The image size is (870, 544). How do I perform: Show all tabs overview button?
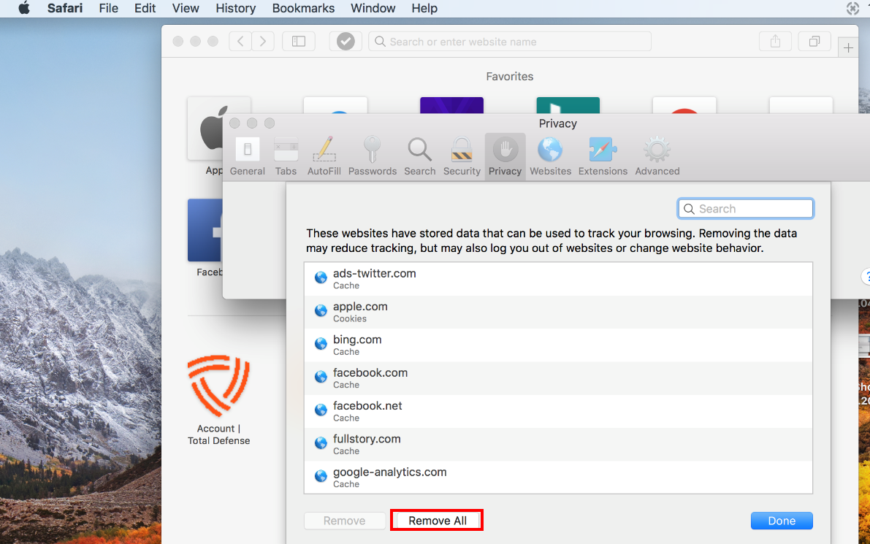click(x=814, y=41)
